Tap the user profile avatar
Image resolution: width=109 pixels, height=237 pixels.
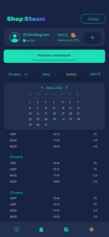15,37
